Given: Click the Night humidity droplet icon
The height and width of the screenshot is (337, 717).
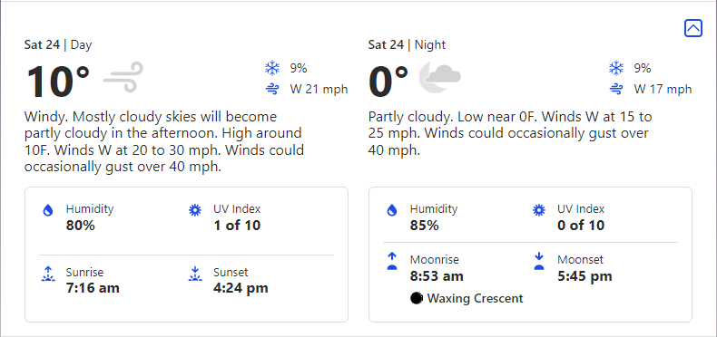Looking at the screenshot, I should 392,210.
